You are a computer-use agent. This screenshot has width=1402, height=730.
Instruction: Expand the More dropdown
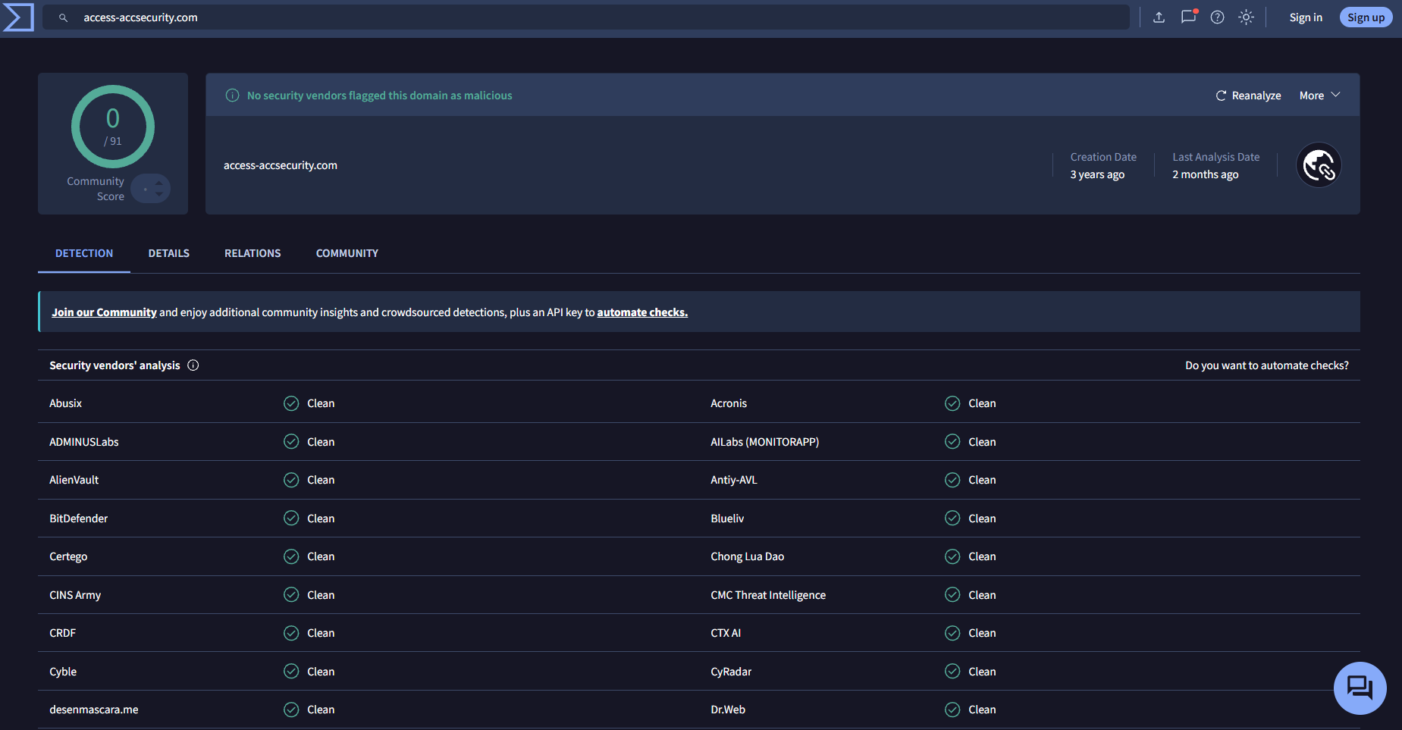(x=1320, y=96)
